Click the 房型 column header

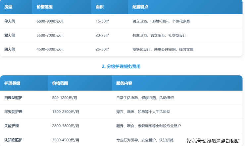[8, 7]
